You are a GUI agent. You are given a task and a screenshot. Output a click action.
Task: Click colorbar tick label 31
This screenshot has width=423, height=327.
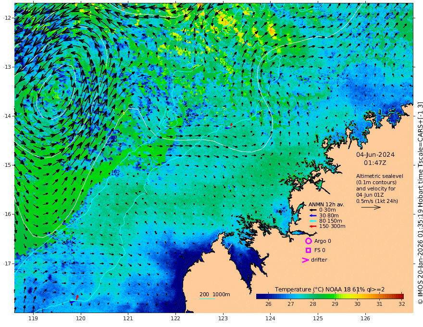click(x=380, y=304)
